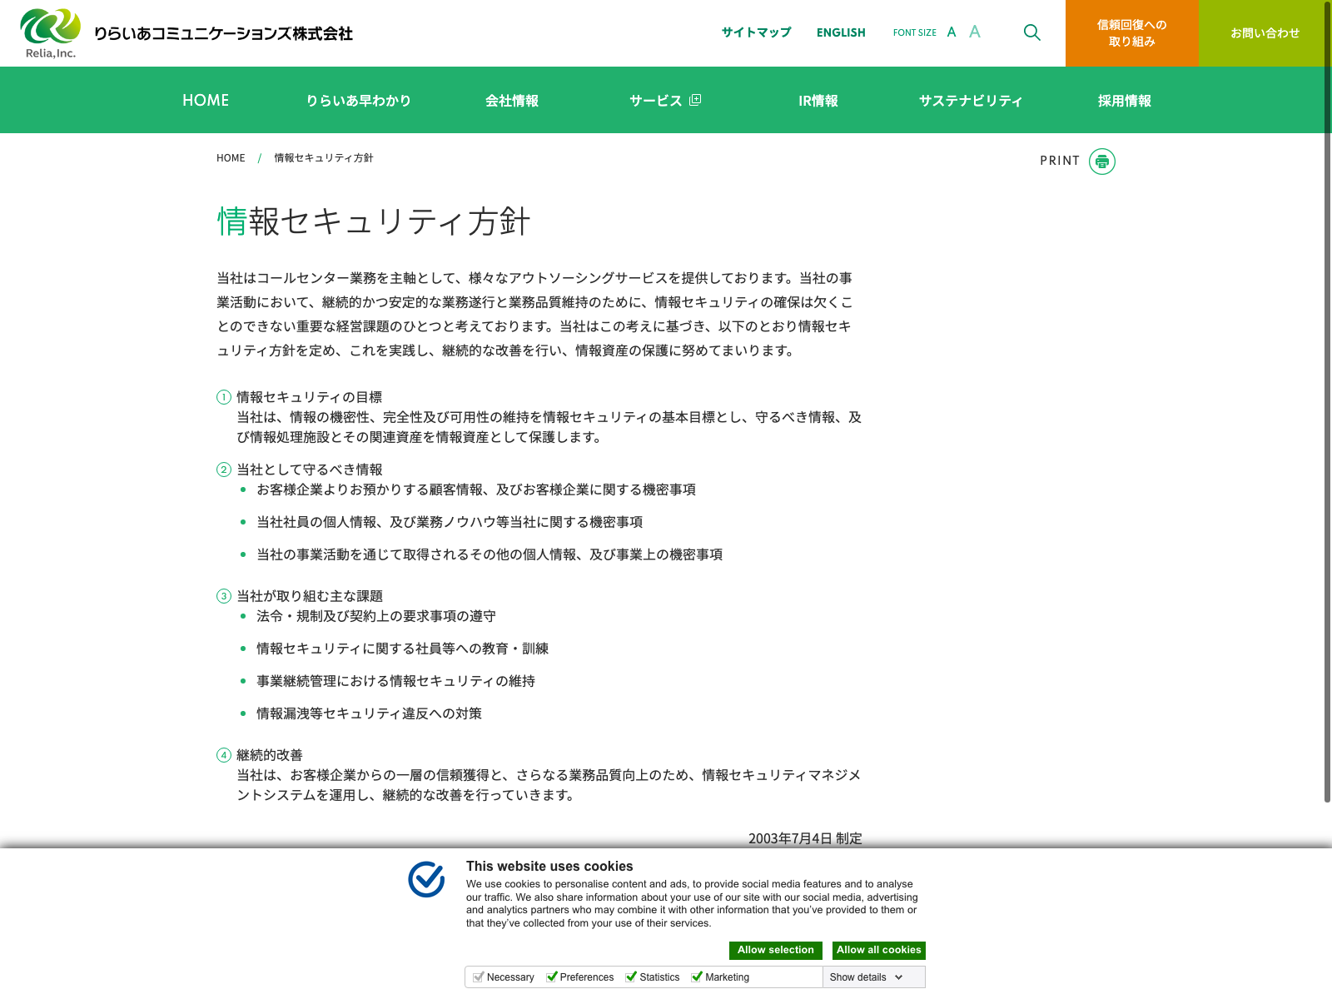
Task: Select the smaller font size A
Action: coord(952,32)
